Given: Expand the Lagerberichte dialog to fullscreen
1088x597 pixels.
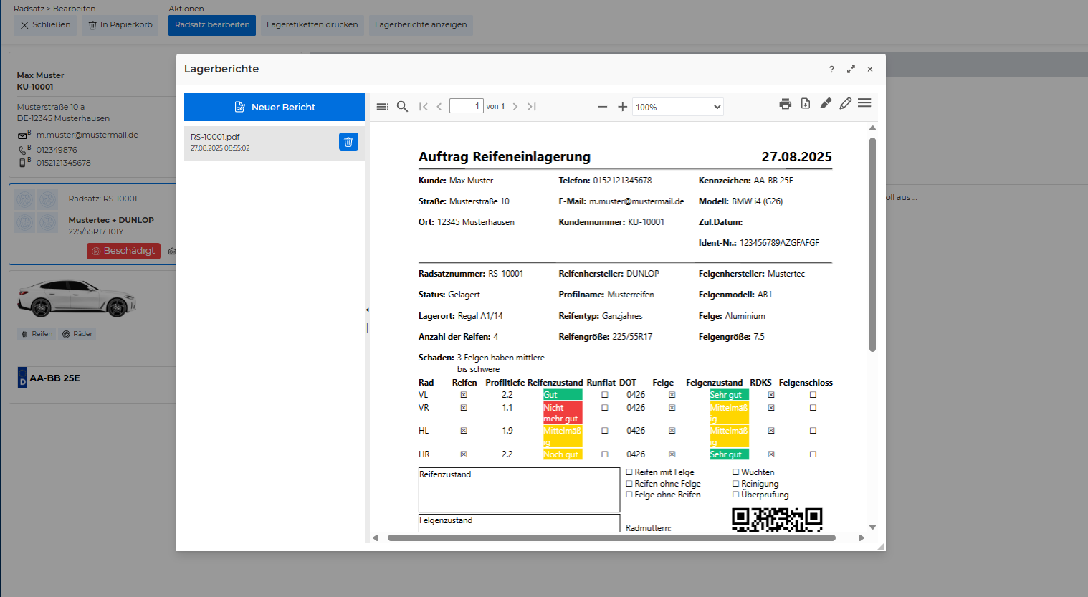Looking at the screenshot, I should pos(851,70).
